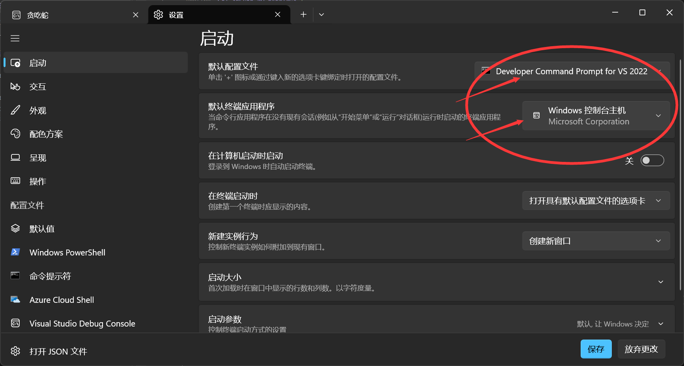Open 默认值 profile defaults
This screenshot has height=366, width=684.
pyautogui.click(x=95, y=229)
